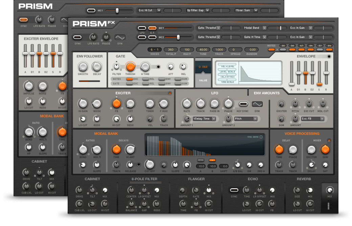This screenshot has height=226, width=352.
Task: Open the Exc: FB dropdown in Env Amounts
Action: point(313,119)
